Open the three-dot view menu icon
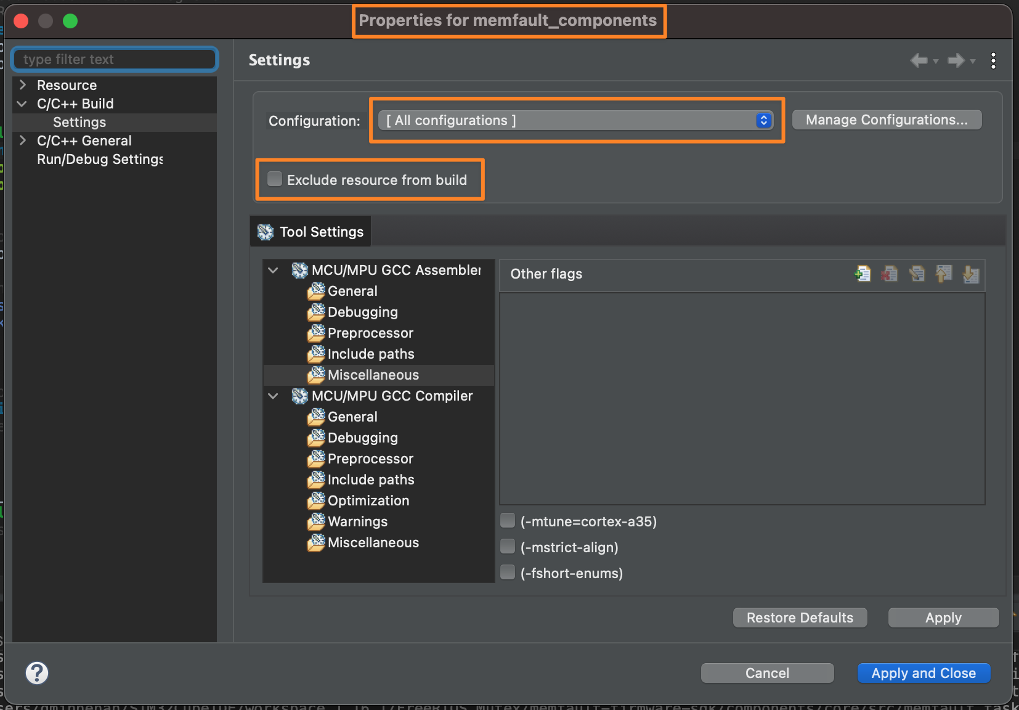Viewport: 1019px width, 710px height. tap(993, 60)
